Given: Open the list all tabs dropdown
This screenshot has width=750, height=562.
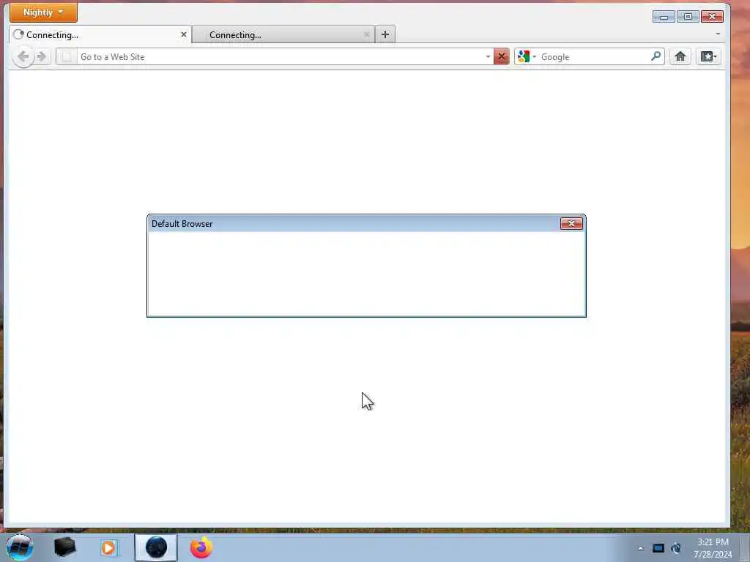Looking at the screenshot, I should click(x=718, y=34).
